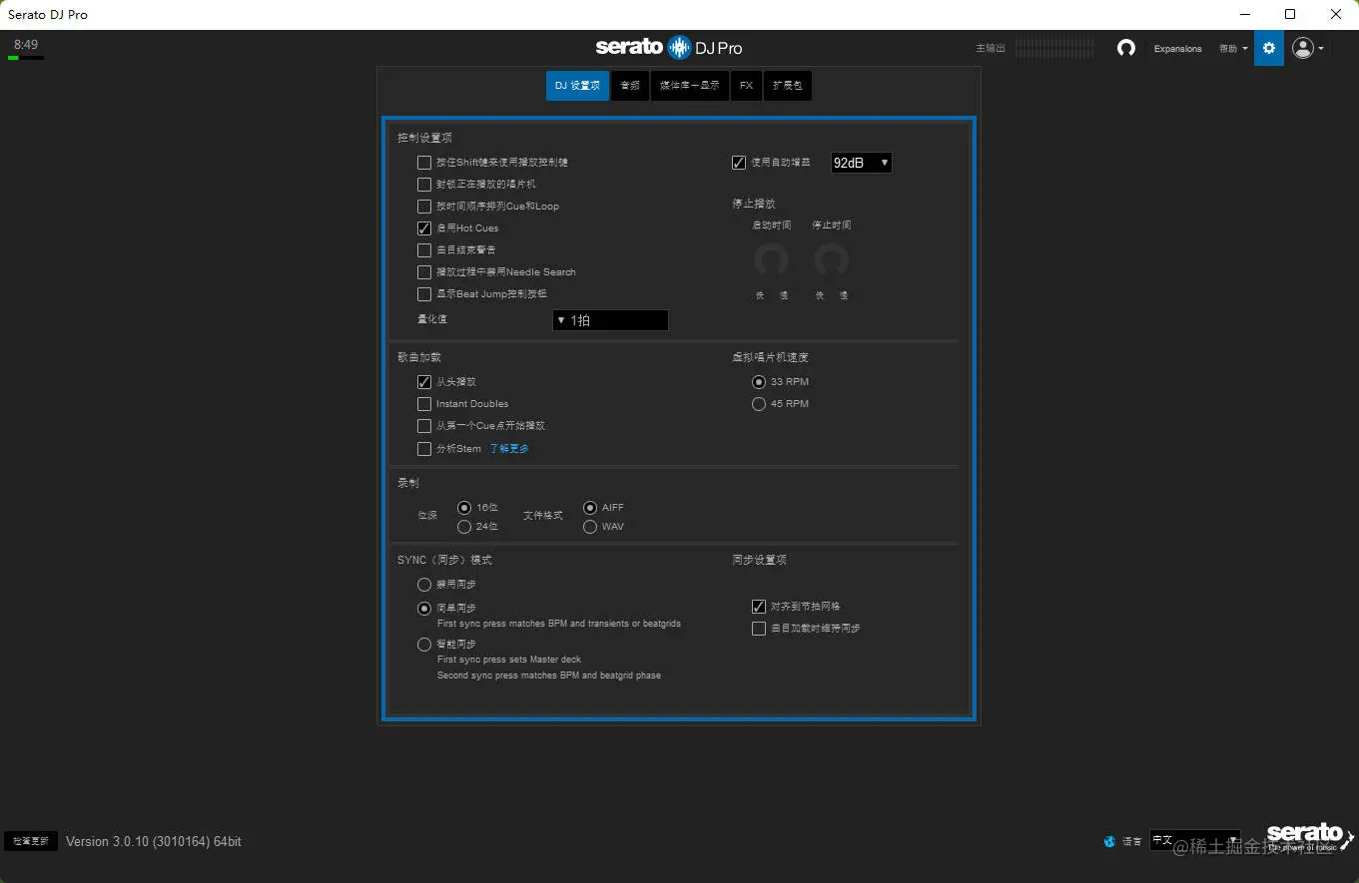This screenshot has height=883, width=1359.
Task: Switch to the 媒体库+显示 tab
Action: (690, 86)
